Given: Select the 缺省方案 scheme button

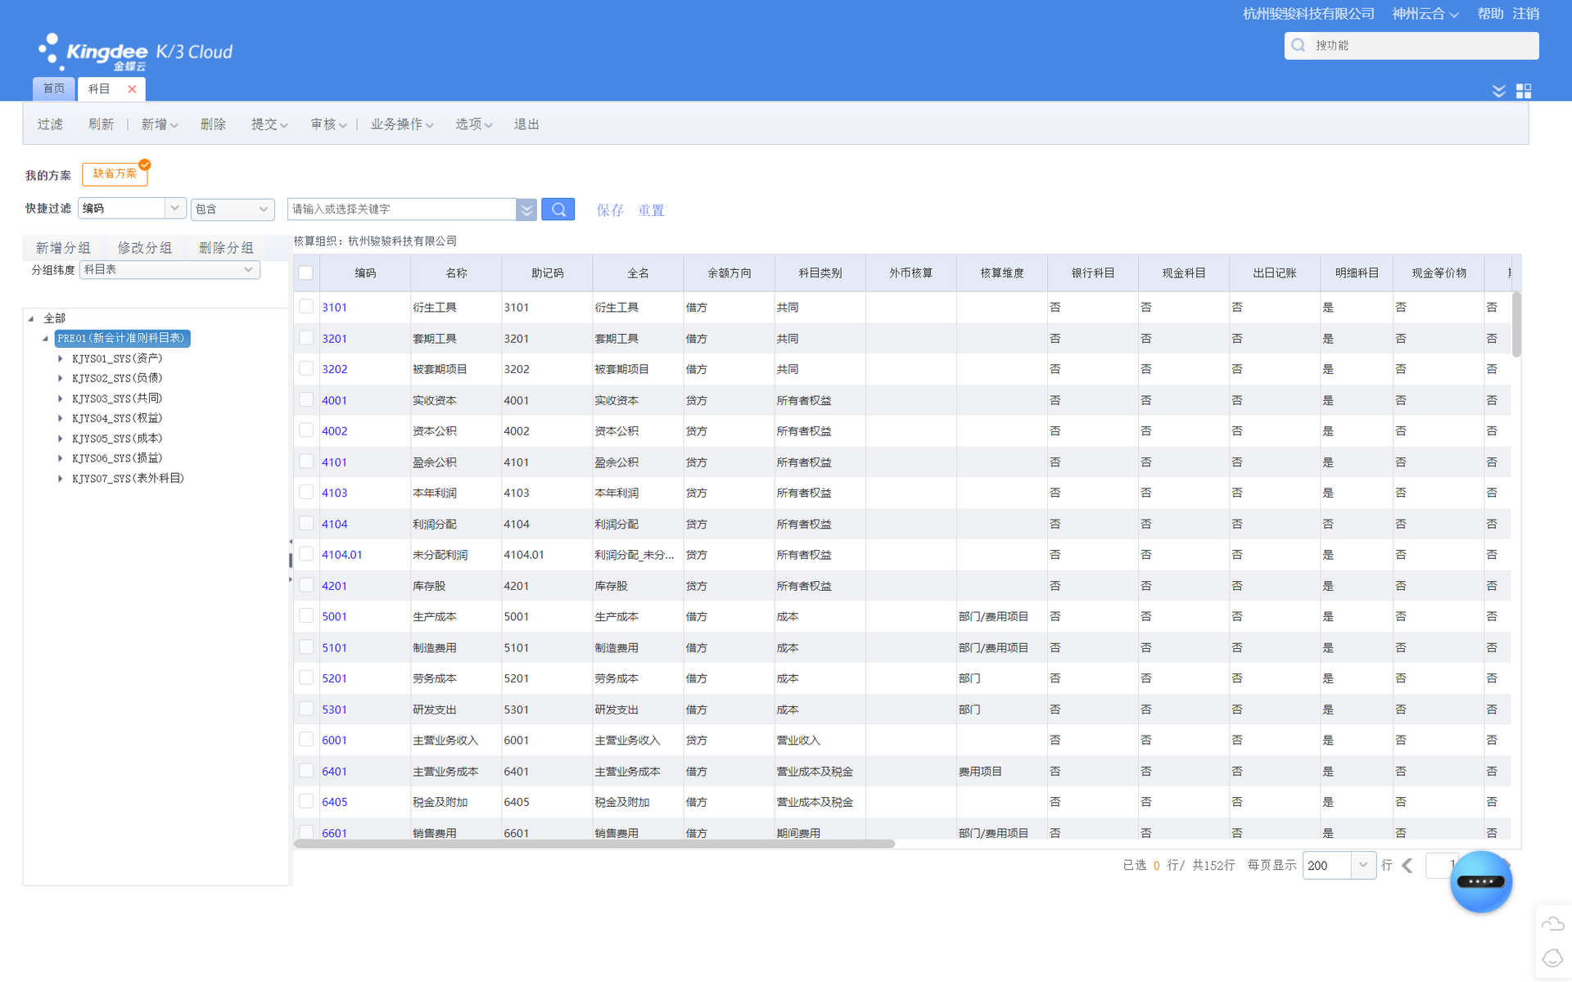Looking at the screenshot, I should coord(115,173).
